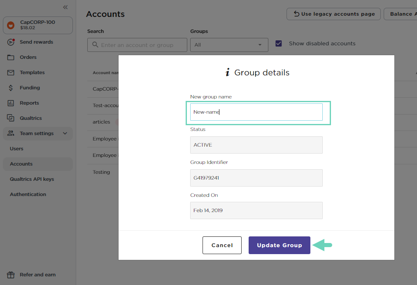Viewport: 417px width, 285px height.
Task: Open the Groups dropdown filter
Action: pos(229,45)
